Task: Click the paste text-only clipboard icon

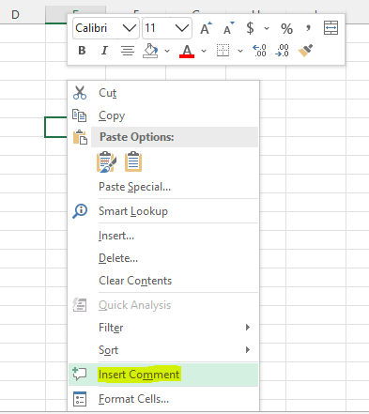Action: pyautogui.click(x=133, y=161)
